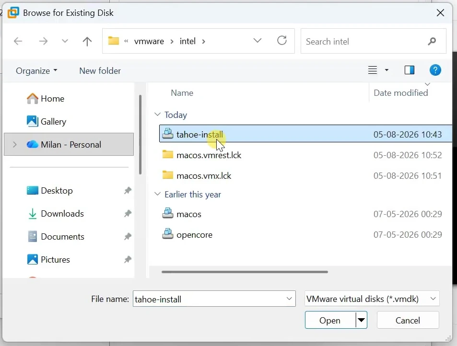Select Milan - Personal OneDrive
Image resolution: width=457 pixels, height=346 pixels.
pyautogui.click(x=69, y=144)
